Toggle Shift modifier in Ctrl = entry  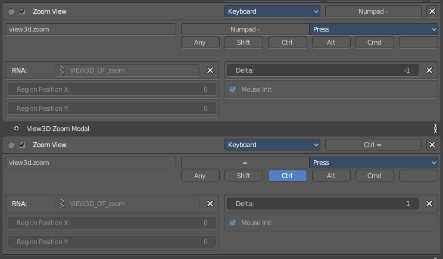[244, 176]
